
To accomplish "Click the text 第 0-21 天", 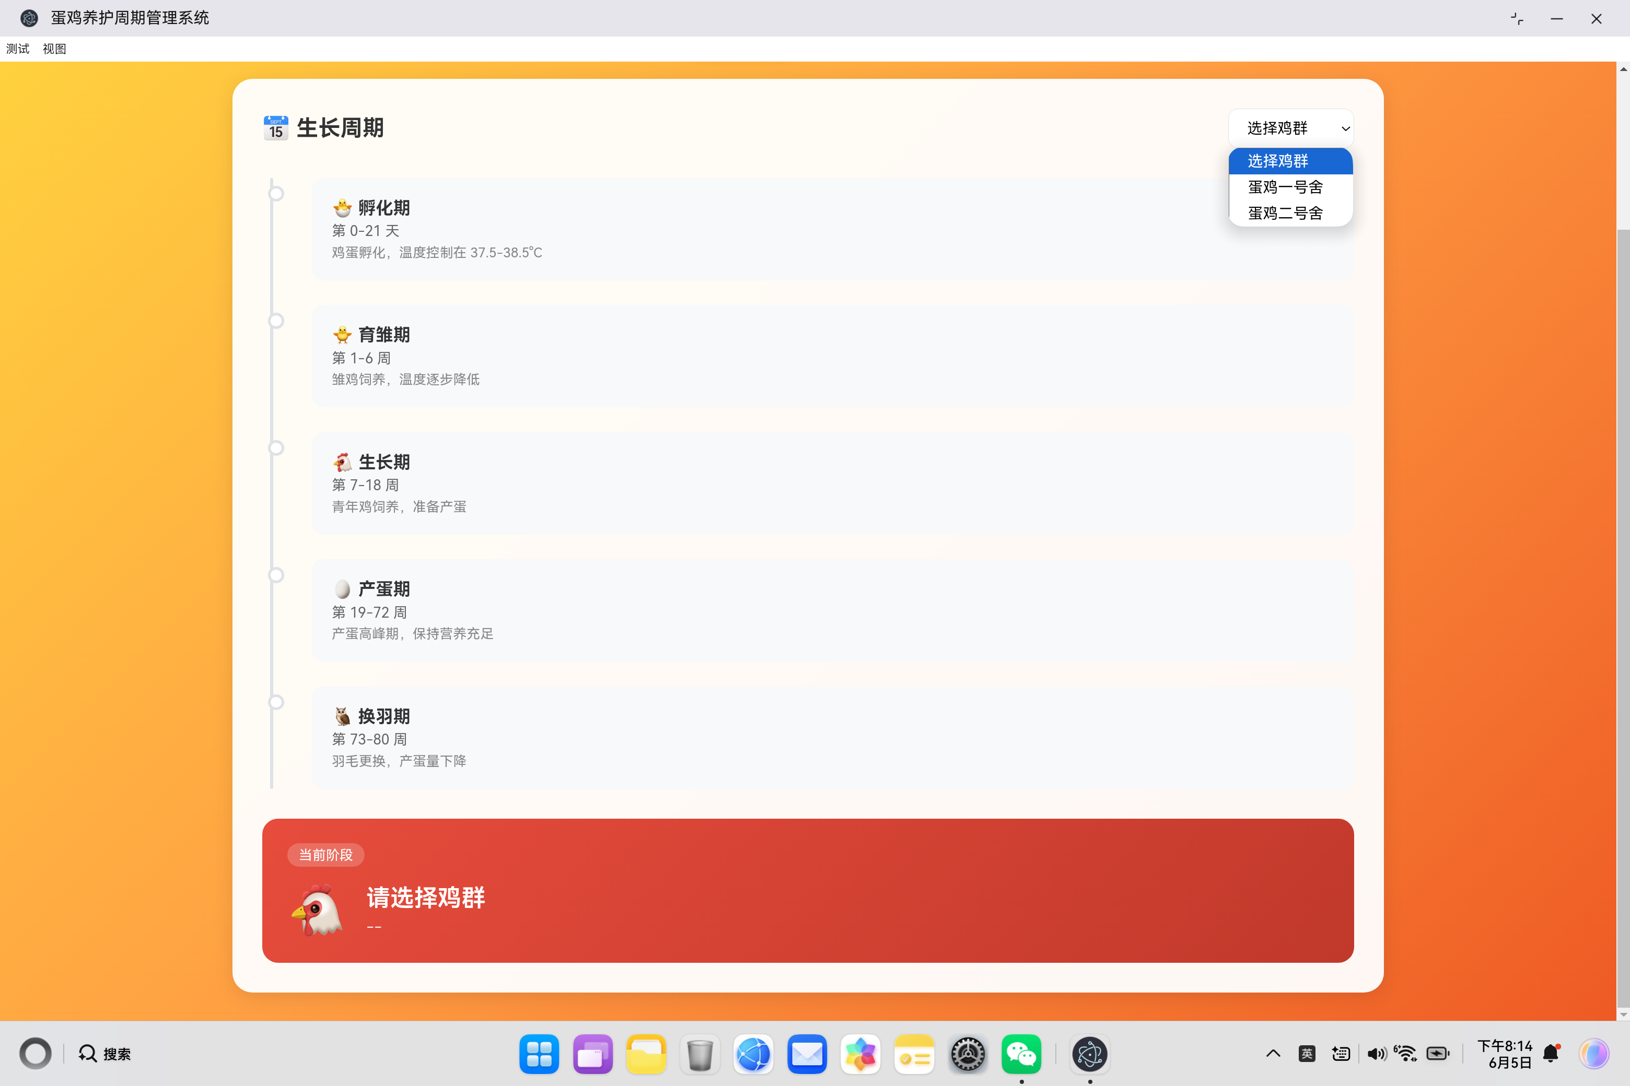I will pos(365,231).
